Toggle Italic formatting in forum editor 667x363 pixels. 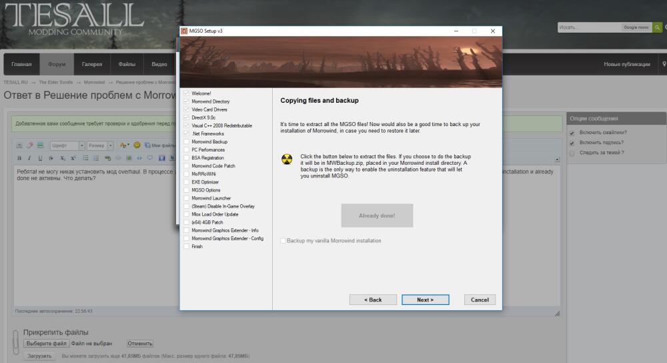coord(29,158)
